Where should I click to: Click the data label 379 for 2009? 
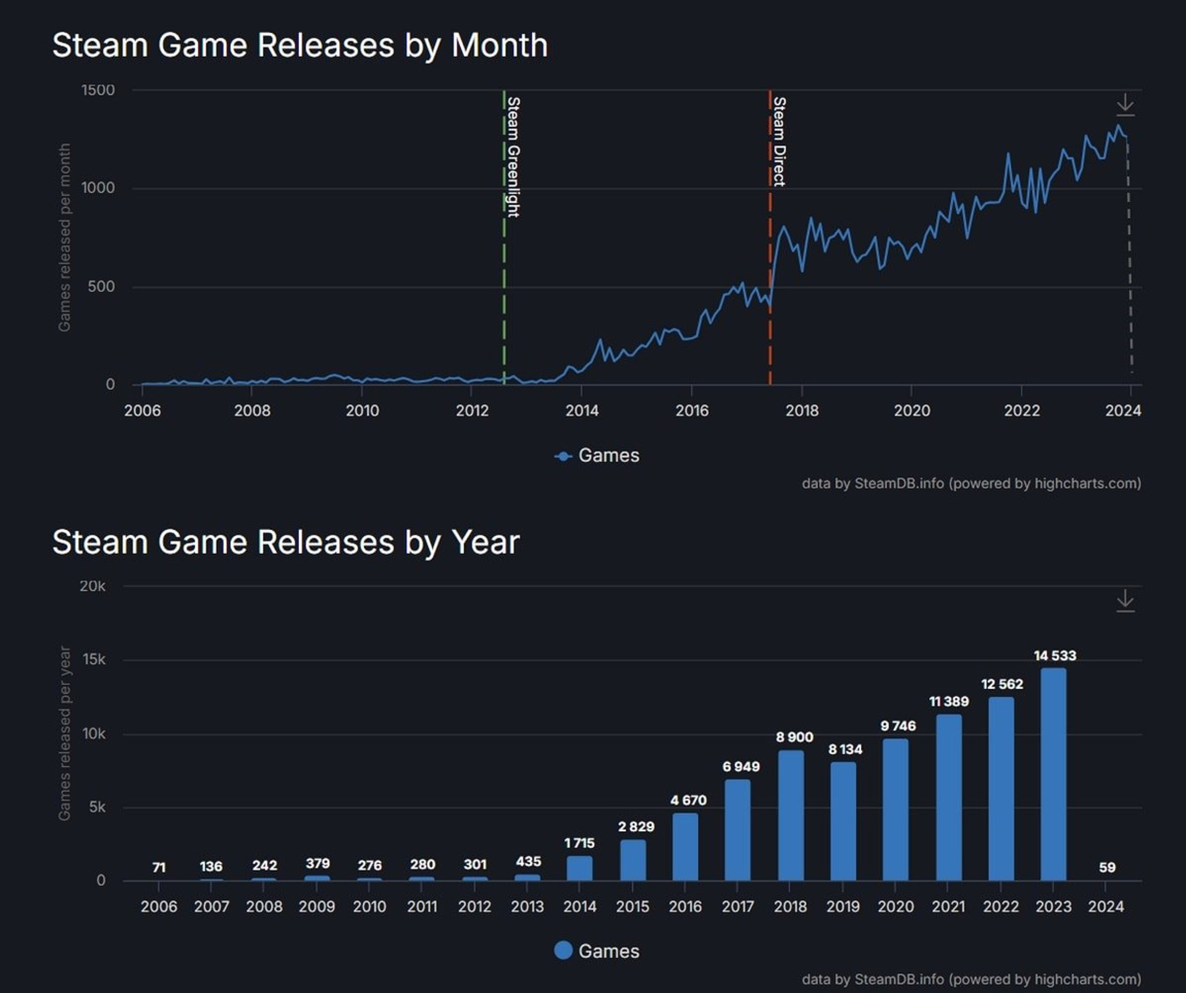click(318, 863)
